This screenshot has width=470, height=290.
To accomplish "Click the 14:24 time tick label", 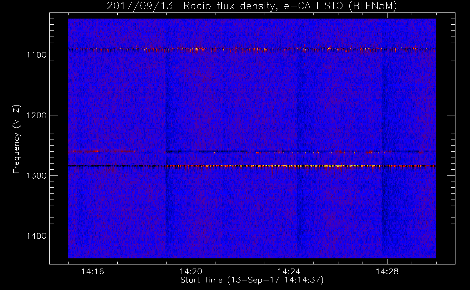I will tap(289, 271).
